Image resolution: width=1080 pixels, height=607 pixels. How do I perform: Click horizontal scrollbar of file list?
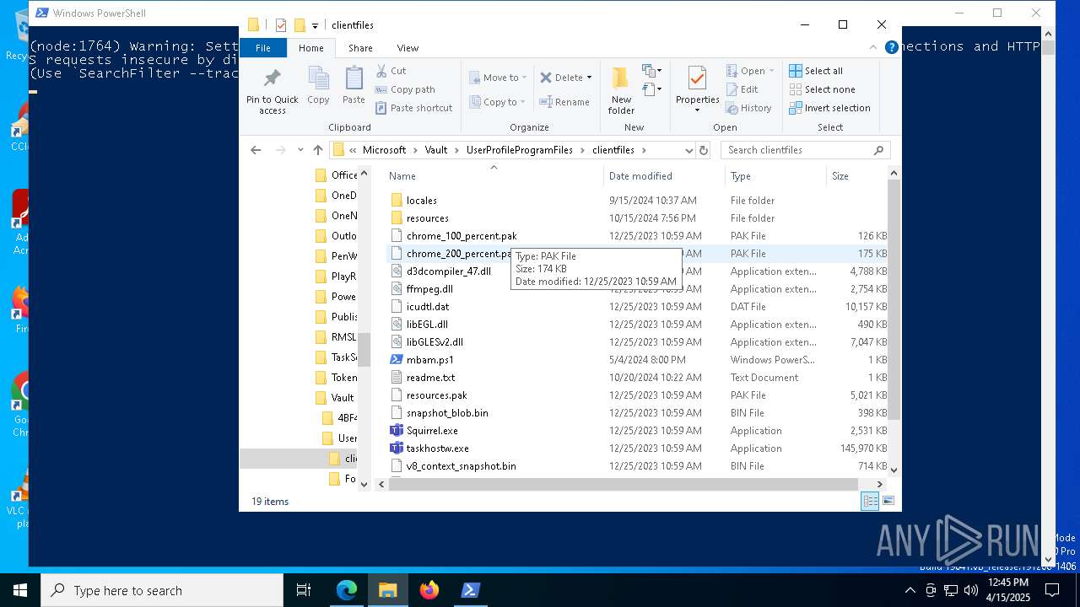pos(623,484)
